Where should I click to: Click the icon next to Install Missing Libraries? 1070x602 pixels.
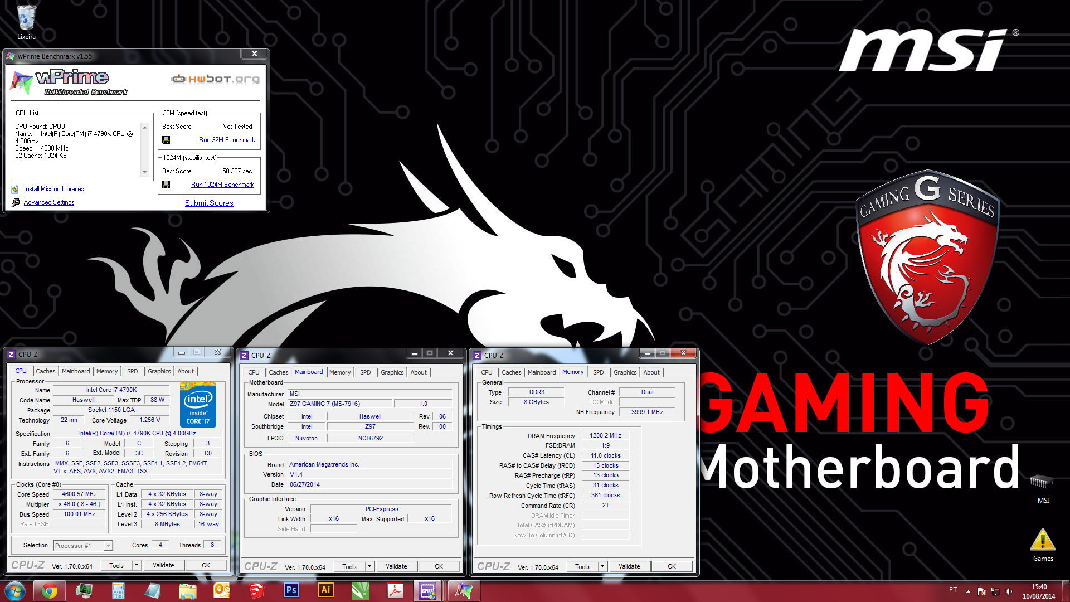(15, 190)
